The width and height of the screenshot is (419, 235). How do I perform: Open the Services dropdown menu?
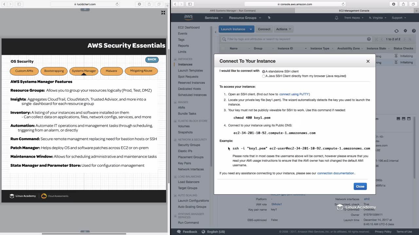click(x=214, y=18)
